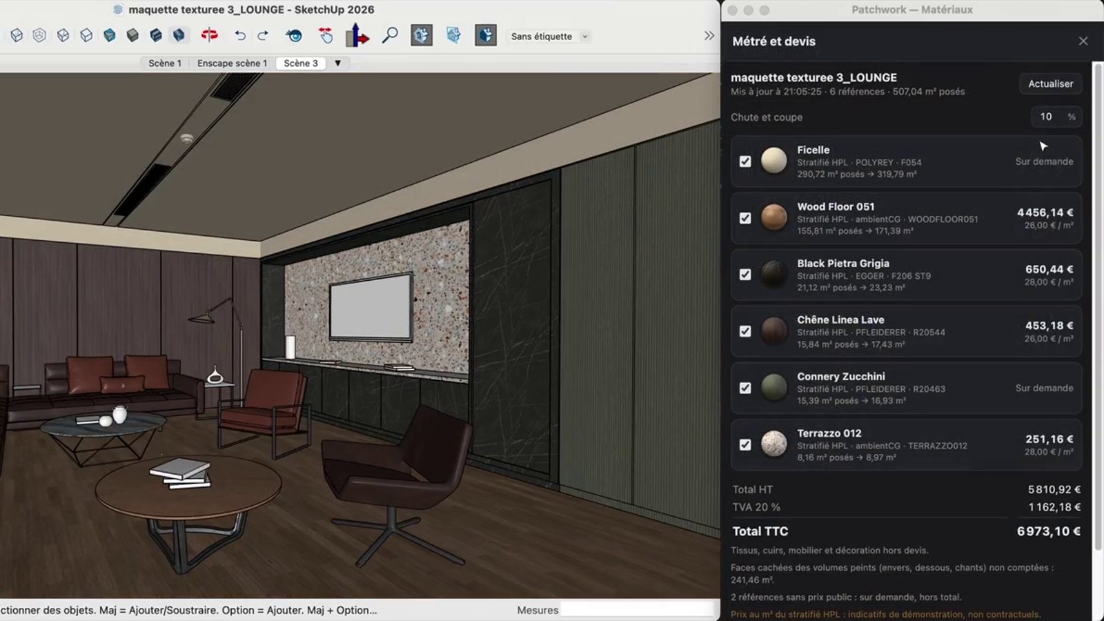The image size is (1104, 621).
Task: Click the Total TTC amount 6 973,10 €
Action: click(x=1049, y=531)
